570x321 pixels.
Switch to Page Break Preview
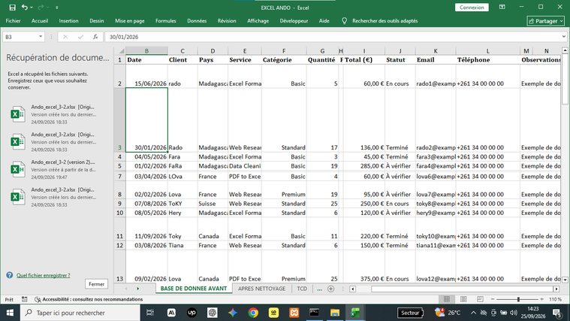pos(480,299)
